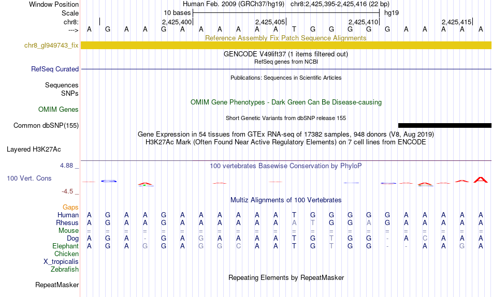Click the tallest red A in PhyloP track

click(x=481, y=180)
